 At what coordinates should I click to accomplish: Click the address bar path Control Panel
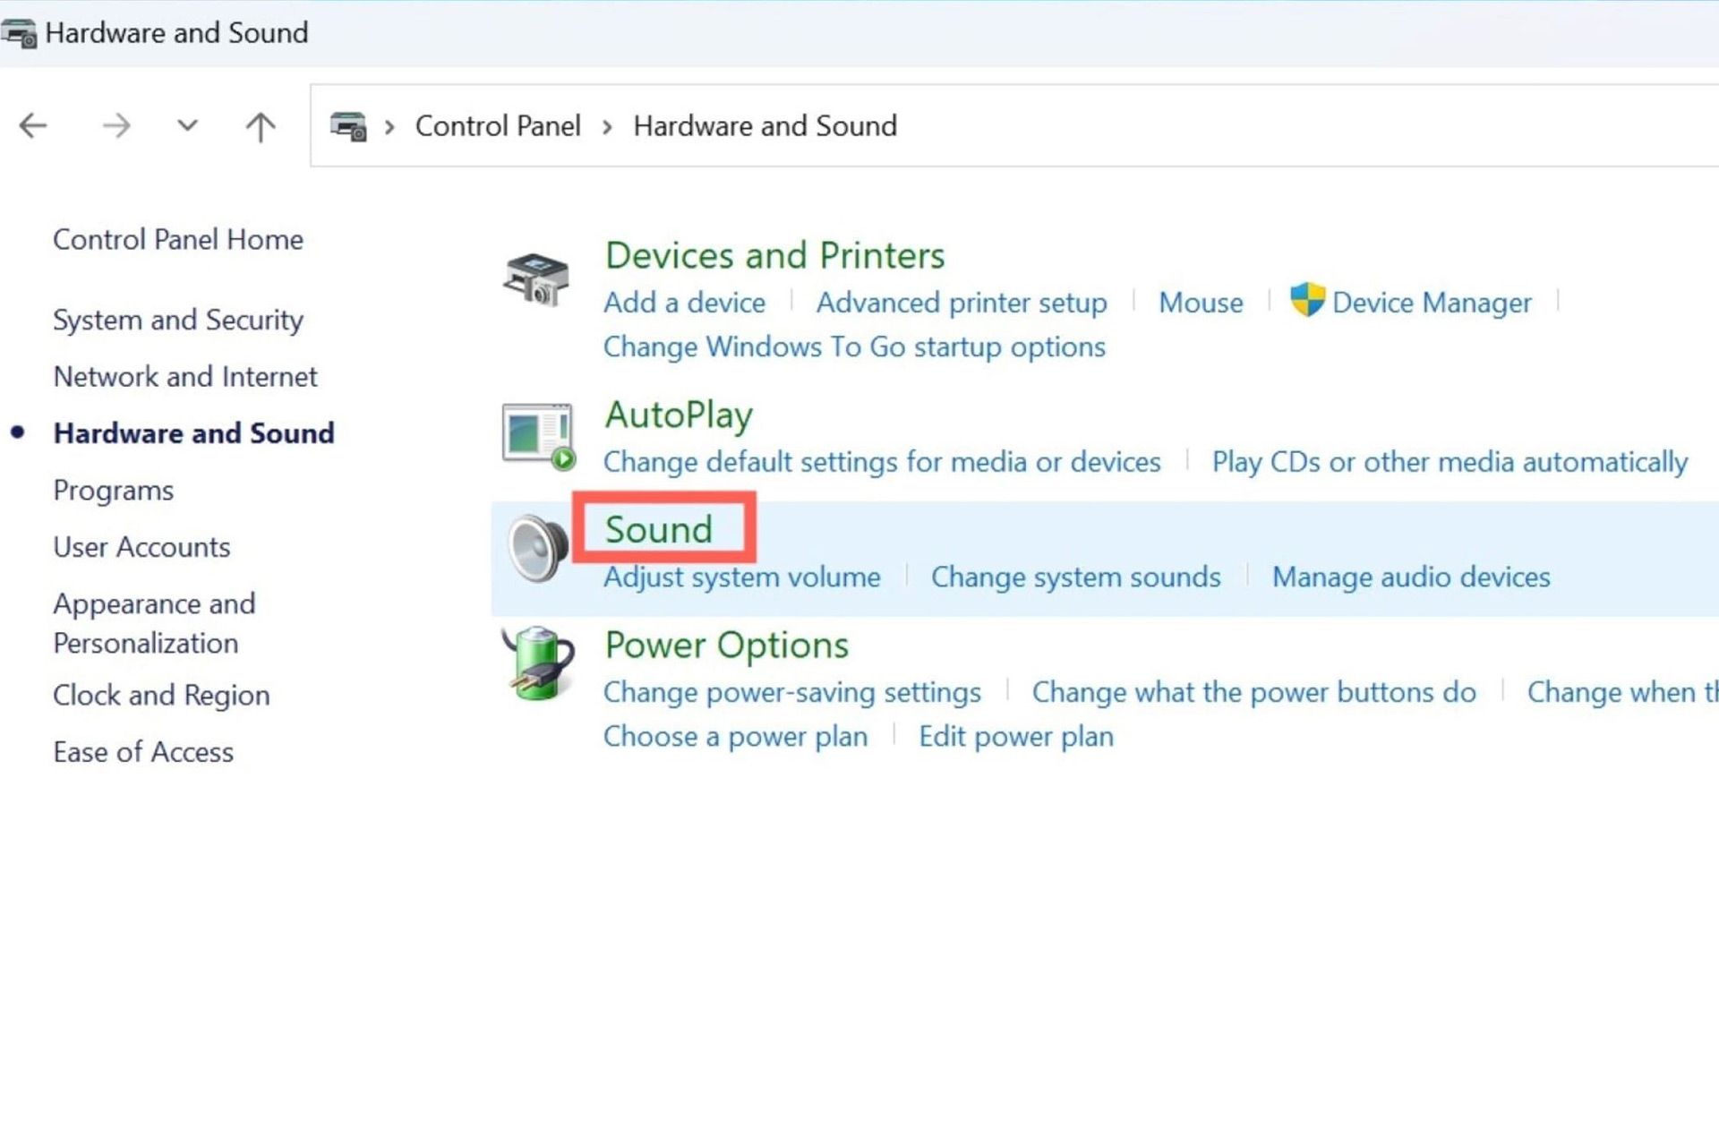499,124
